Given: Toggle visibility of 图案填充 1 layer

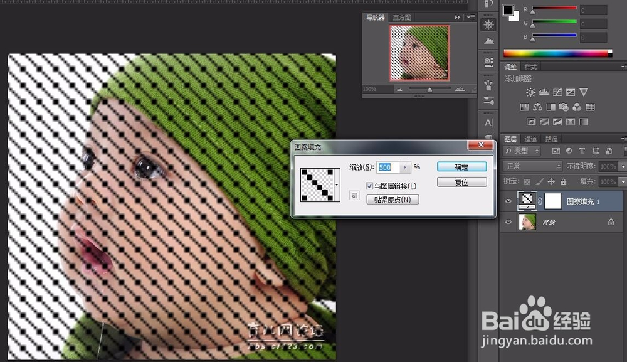Looking at the screenshot, I should coord(508,201).
